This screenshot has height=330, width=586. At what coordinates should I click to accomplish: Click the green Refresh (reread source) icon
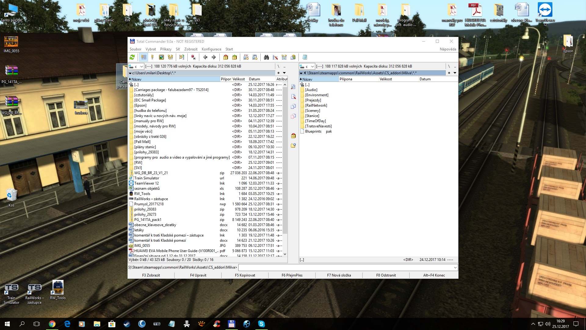pos(132,57)
